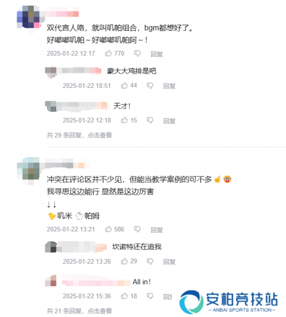Like the '坎诺特还在追我' reply
Viewport: 286px width, 317px height.
(x=124, y=261)
